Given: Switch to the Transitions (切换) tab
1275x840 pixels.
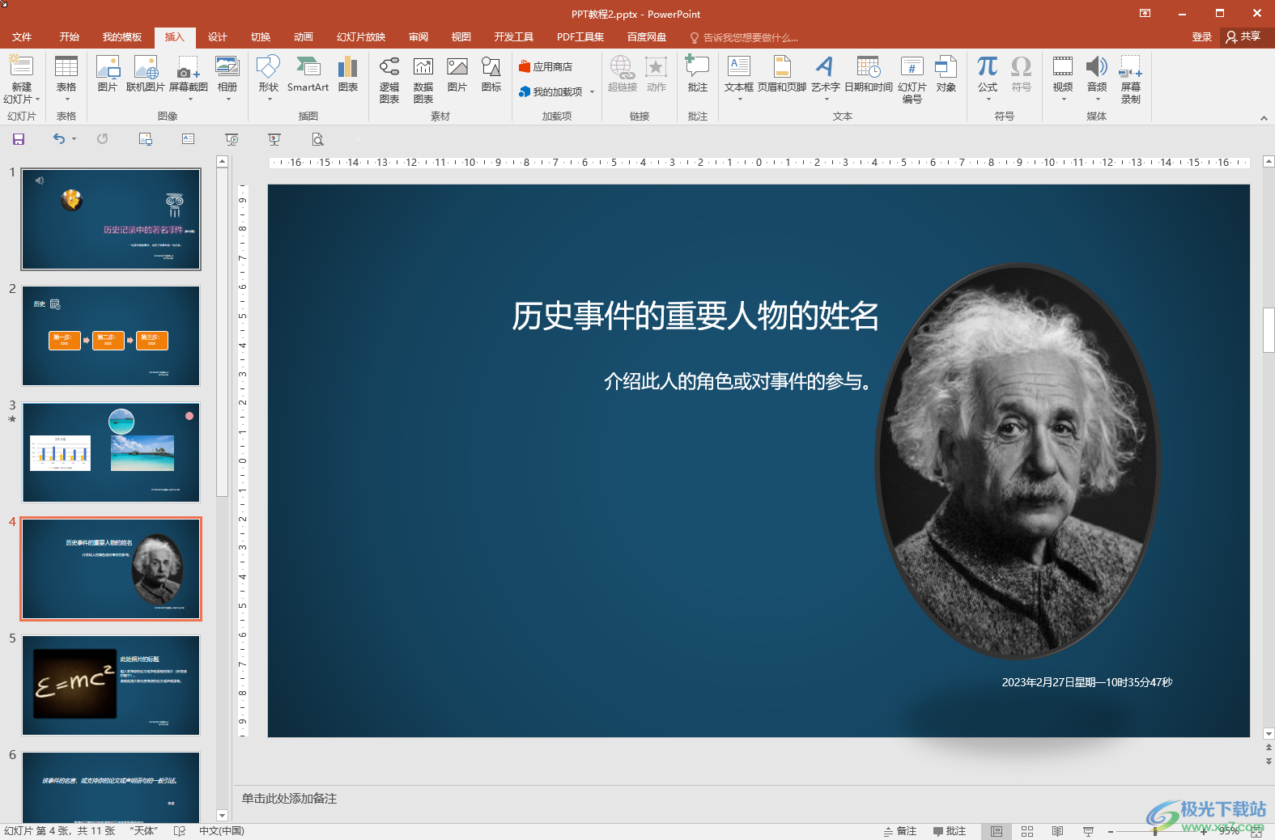Looking at the screenshot, I should pos(260,37).
